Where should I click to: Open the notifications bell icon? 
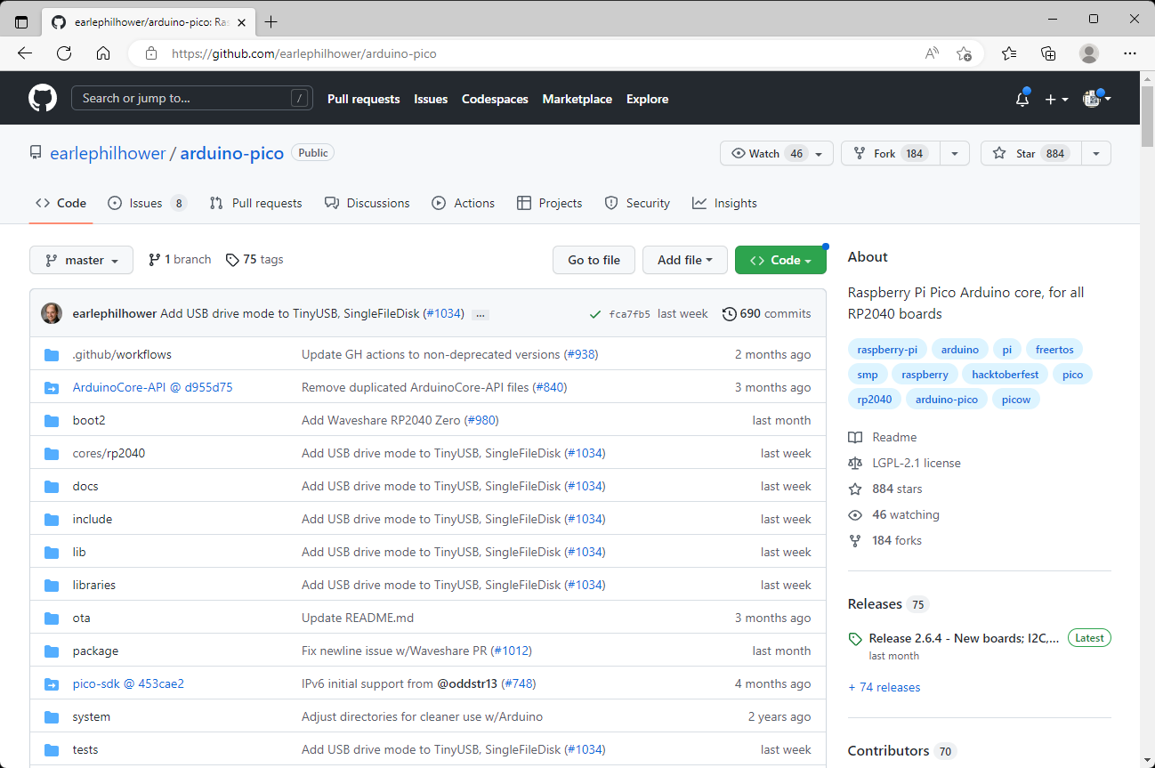[x=1022, y=99]
